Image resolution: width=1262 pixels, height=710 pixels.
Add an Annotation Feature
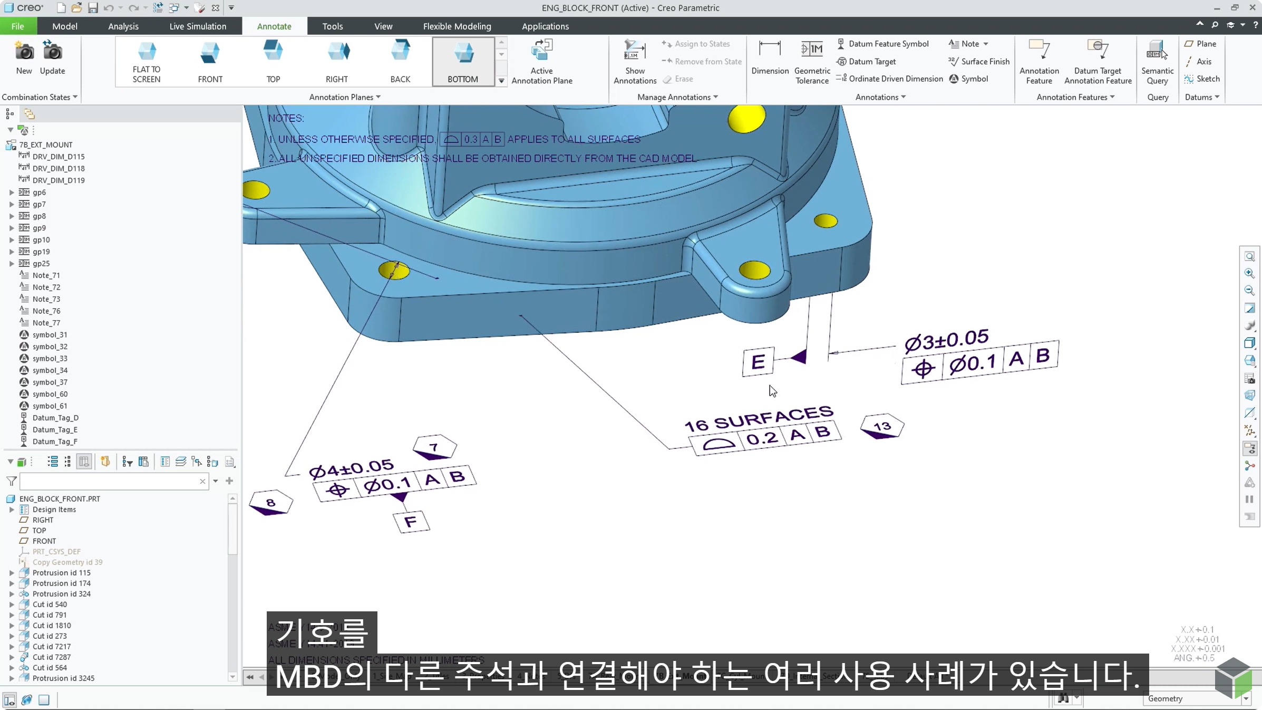coord(1039,62)
